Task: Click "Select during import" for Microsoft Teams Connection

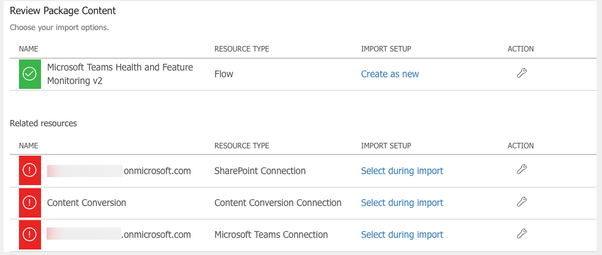Action: click(402, 235)
